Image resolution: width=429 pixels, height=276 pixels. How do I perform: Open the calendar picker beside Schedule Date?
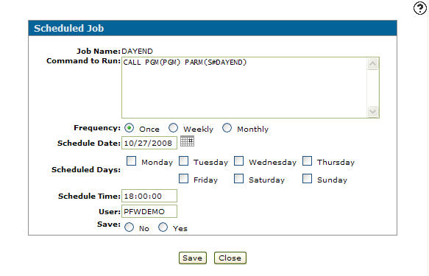point(187,141)
